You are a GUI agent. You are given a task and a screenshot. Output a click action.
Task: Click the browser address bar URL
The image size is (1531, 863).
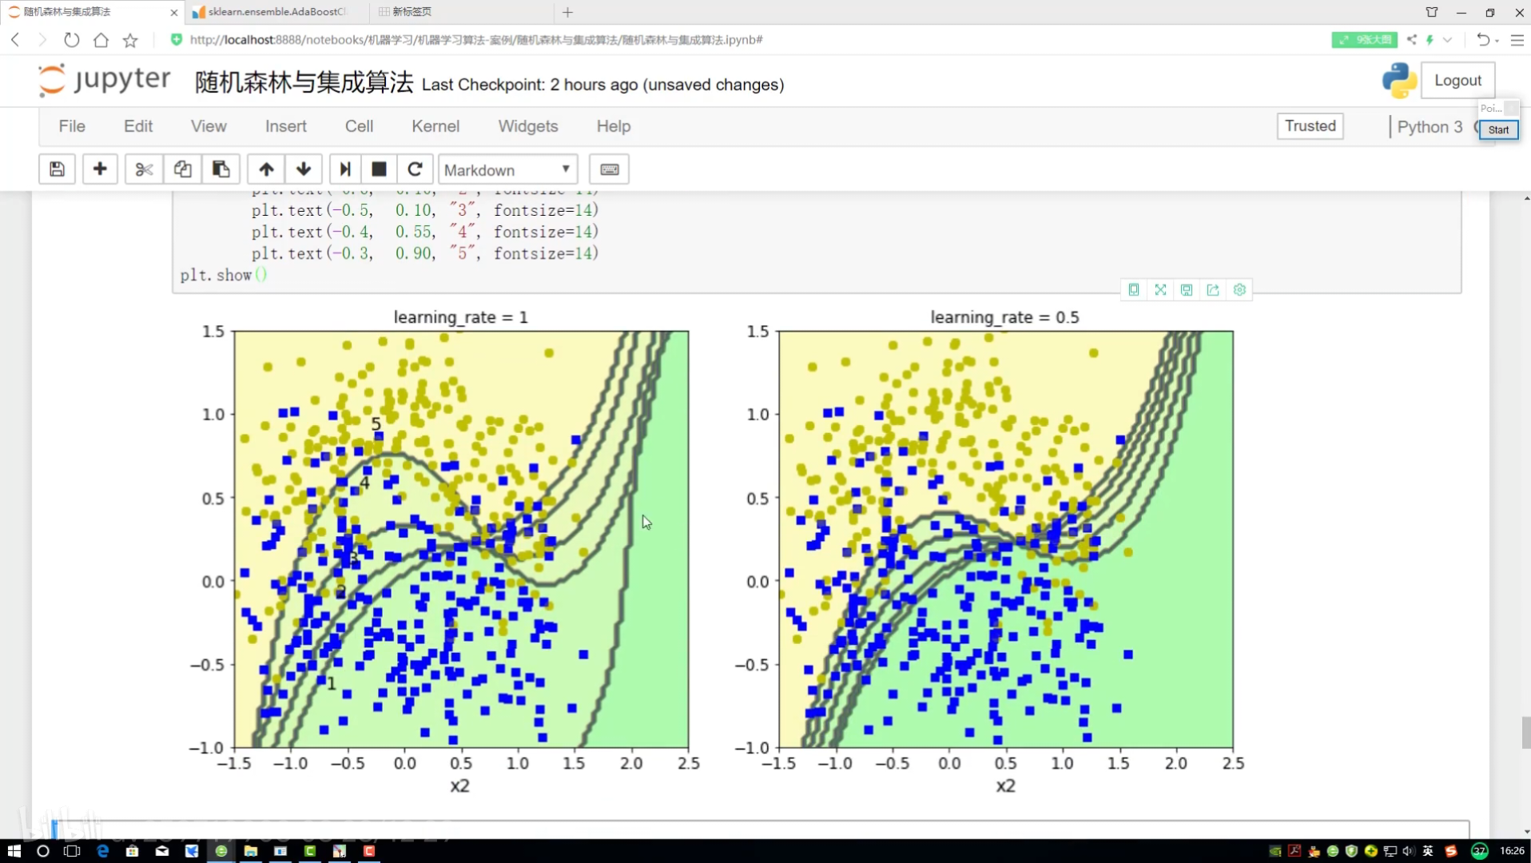point(476,40)
